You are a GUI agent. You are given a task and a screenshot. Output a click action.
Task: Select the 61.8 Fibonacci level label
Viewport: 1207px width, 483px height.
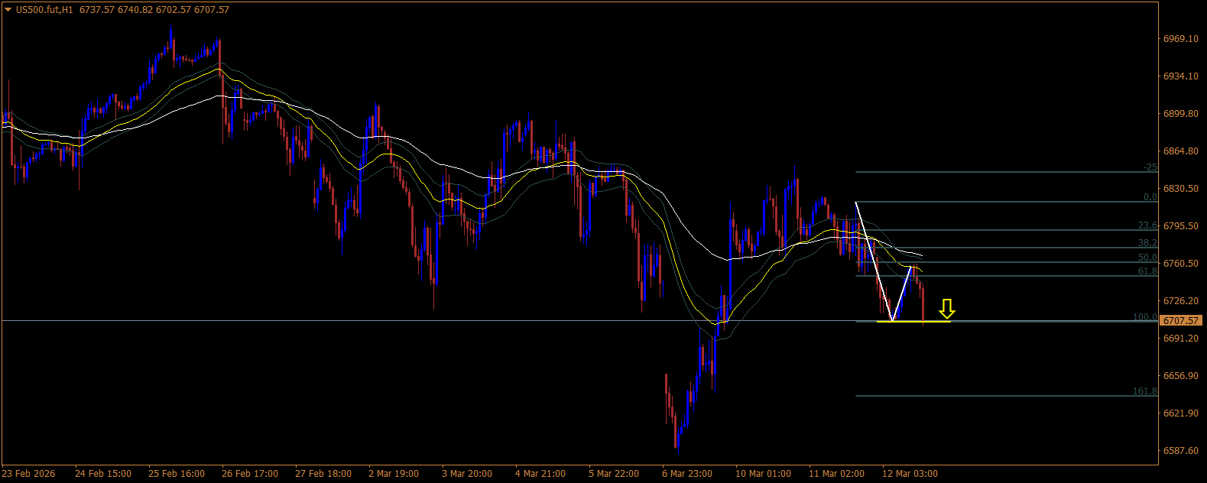(1147, 271)
